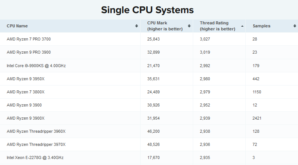Screen dimensions: 298x165
Task: Click the sort arrows beside Samples
Action: 295,26
